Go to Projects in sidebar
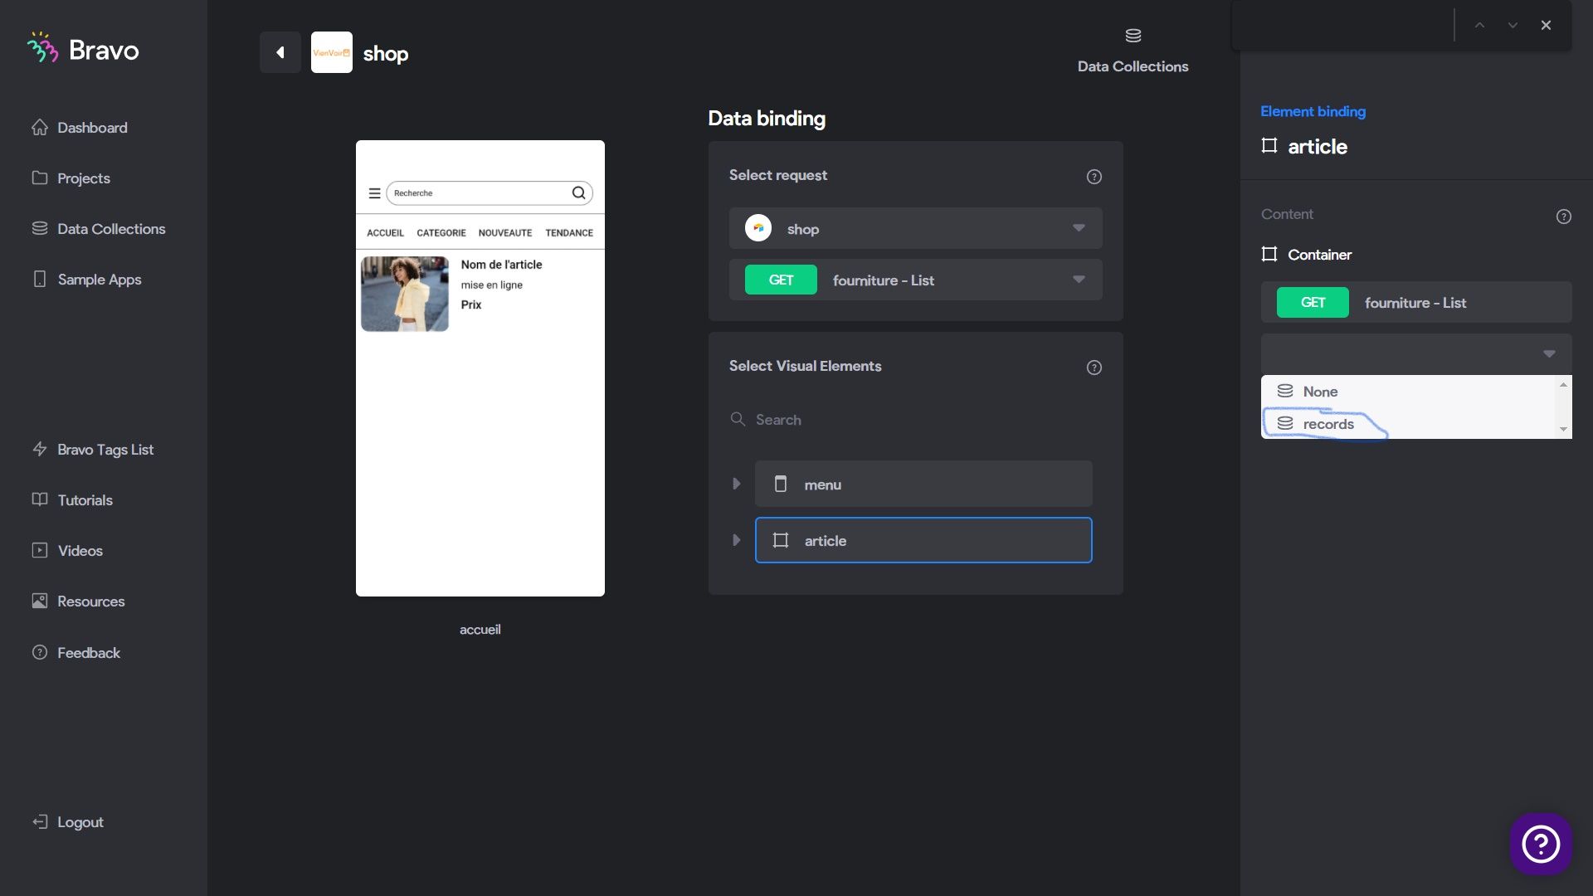The height and width of the screenshot is (896, 1593). click(x=71, y=178)
